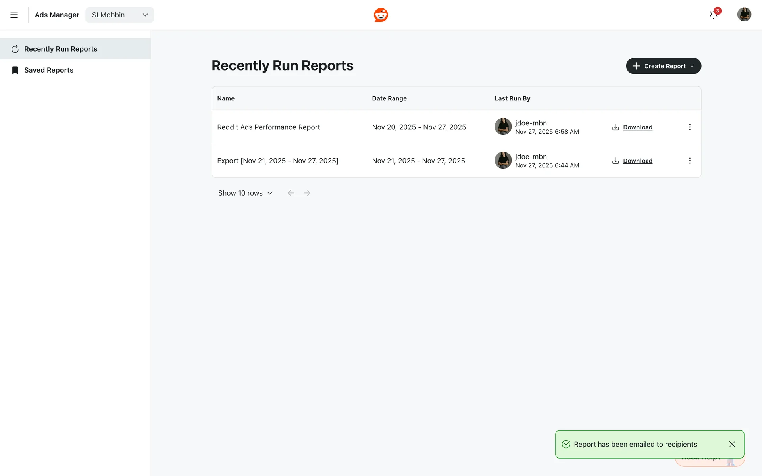Open the Show 10 rows dropdown

point(245,193)
